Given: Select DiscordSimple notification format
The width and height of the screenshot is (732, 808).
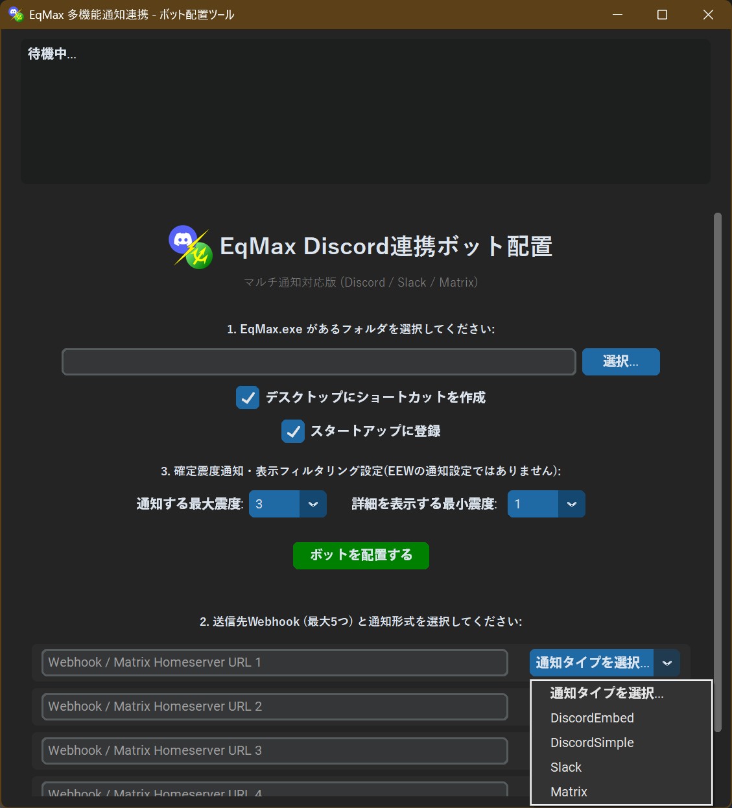Looking at the screenshot, I should pyautogui.click(x=591, y=743).
